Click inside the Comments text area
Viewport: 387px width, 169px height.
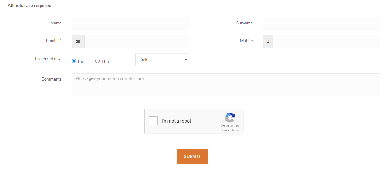(226, 84)
